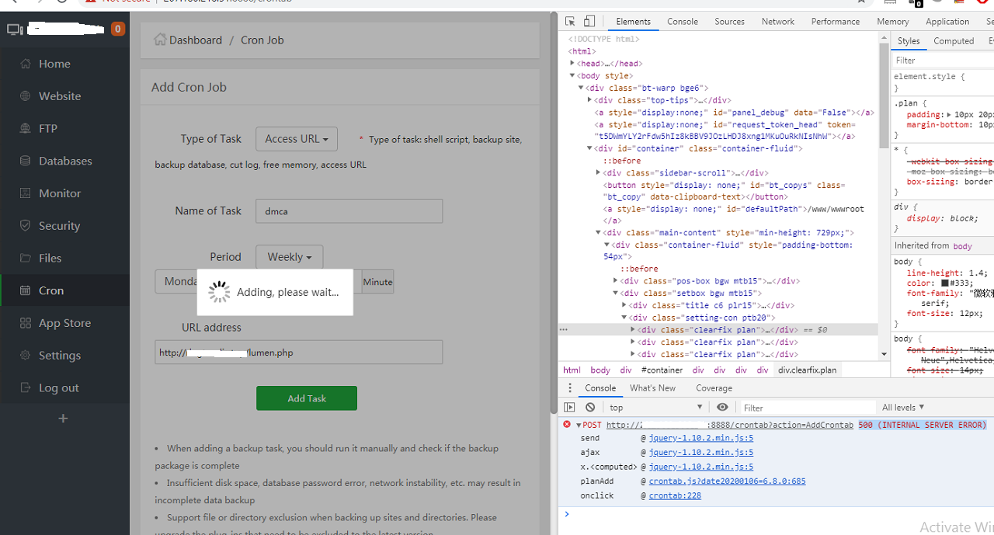
Task: Clear the console with the clear icon
Action: (x=590, y=407)
